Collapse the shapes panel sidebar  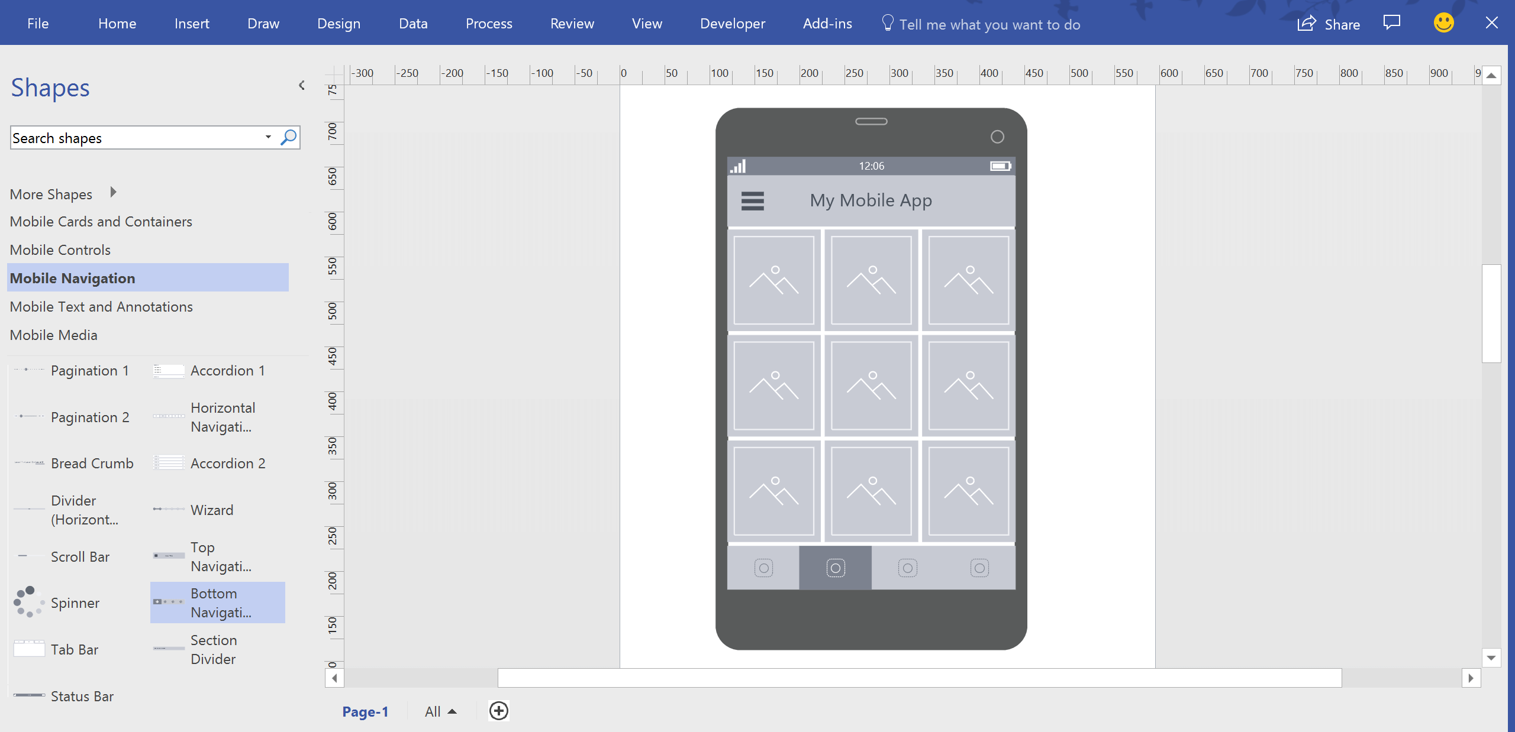[301, 87]
